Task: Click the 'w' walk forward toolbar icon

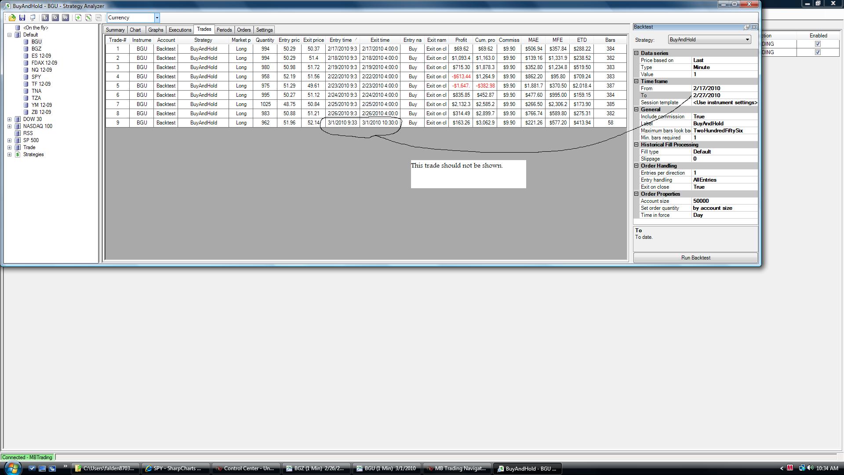Action: coord(65,18)
